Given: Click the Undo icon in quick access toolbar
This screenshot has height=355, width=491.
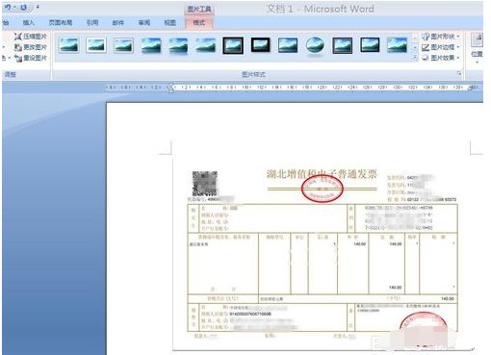Looking at the screenshot, I should (8, 7).
